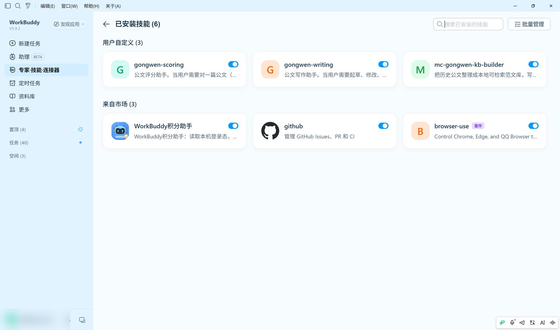This screenshot has height=330, width=560.
Task: Switch off the browser-use toggle
Action: (x=533, y=126)
